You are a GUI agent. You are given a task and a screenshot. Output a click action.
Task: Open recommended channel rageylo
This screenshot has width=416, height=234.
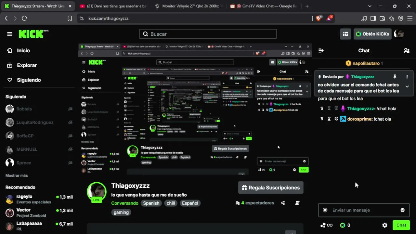(x=39, y=199)
